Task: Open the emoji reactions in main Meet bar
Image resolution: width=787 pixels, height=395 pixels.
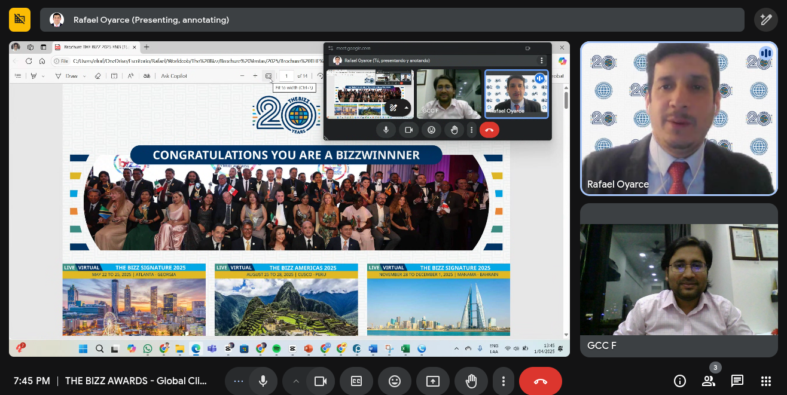Action: 394,381
